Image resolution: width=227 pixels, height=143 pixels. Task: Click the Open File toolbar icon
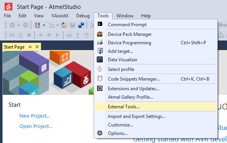[64, 25]
